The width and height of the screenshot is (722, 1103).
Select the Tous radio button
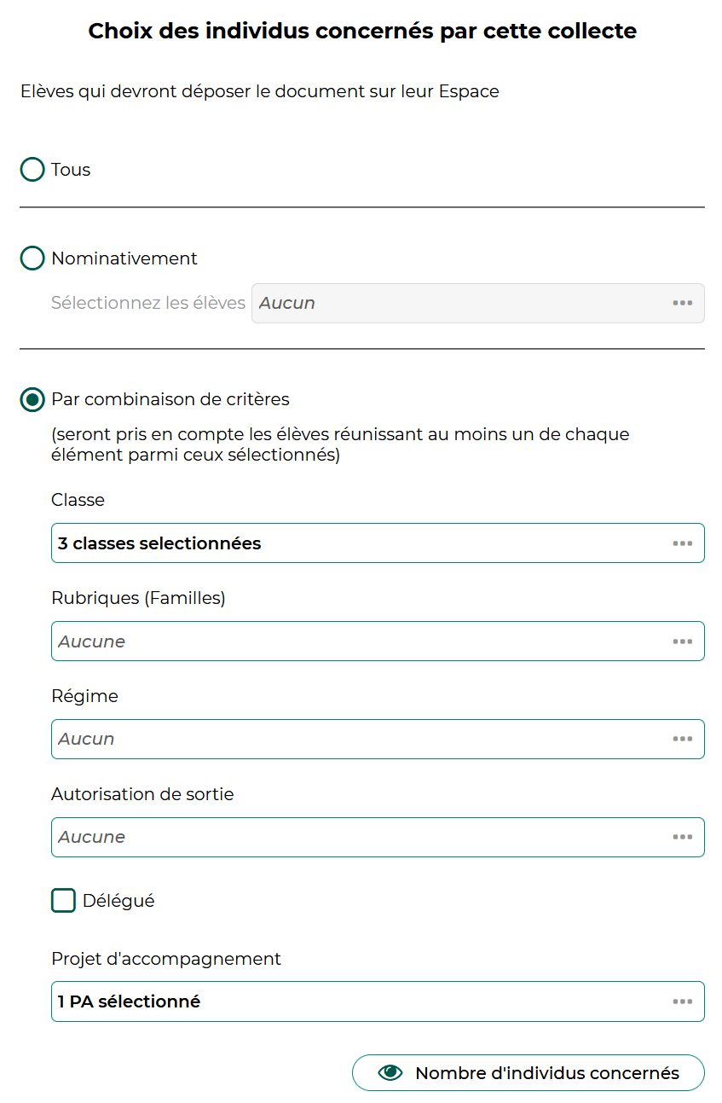[x=32, y=170]
